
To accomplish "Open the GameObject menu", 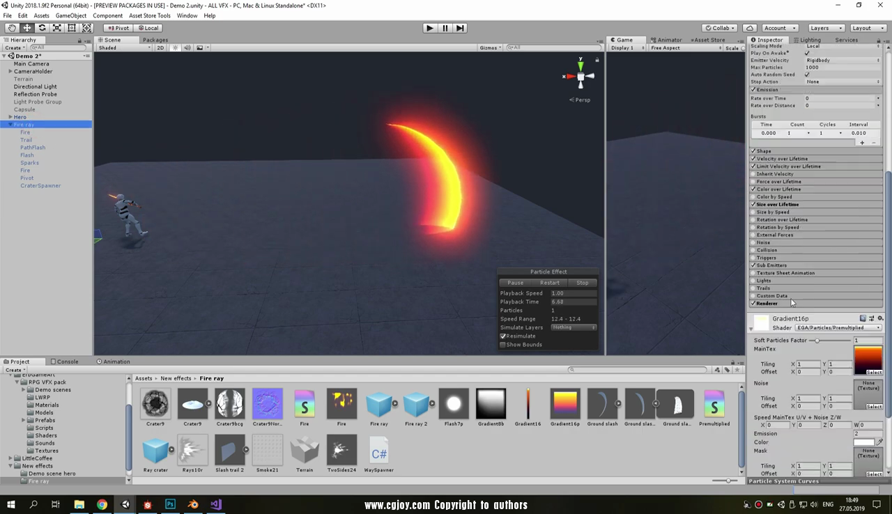I will coord(71,15).
